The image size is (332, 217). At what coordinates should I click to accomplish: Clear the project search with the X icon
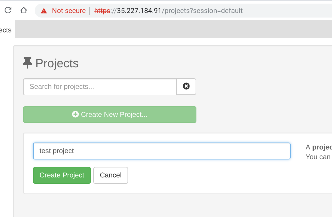pyautogui.click(x=186, y=87)
